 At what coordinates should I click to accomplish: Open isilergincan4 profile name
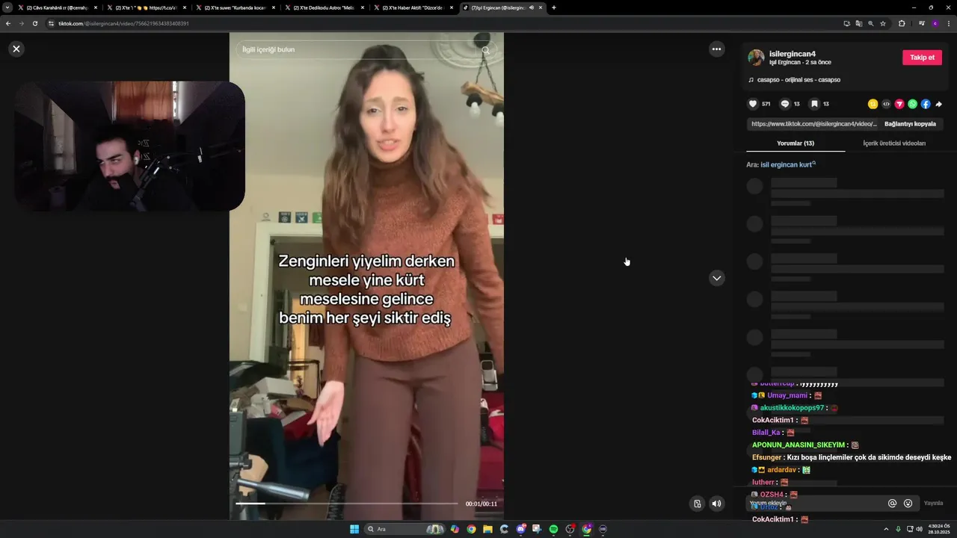click(793, 54)
